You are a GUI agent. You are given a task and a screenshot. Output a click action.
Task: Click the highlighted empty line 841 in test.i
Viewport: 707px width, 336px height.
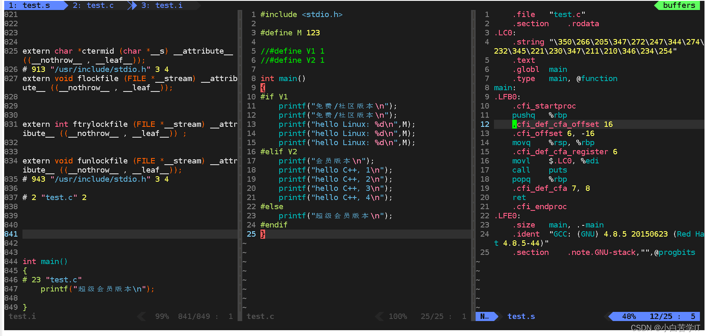(x=130, y=234)
